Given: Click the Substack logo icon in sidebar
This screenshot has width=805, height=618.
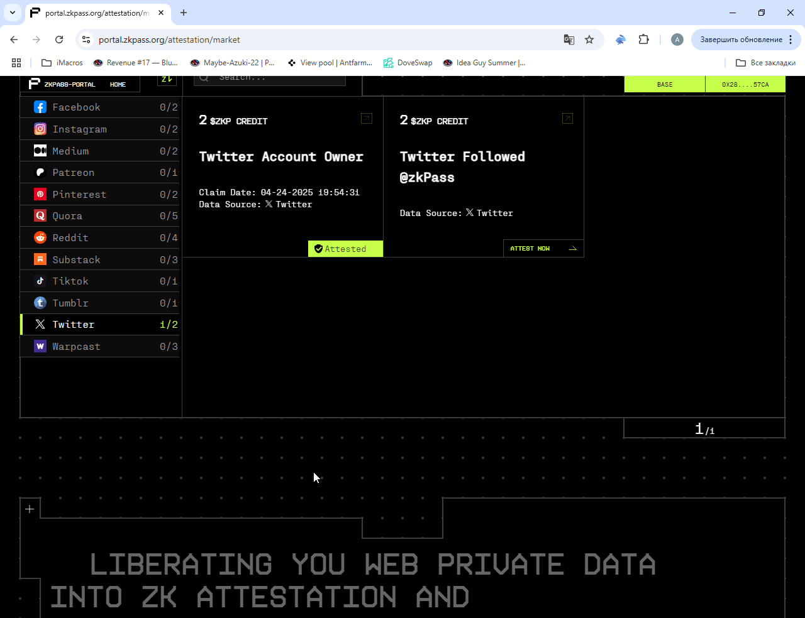Looking at the screenshot, I should click(40, 259).
